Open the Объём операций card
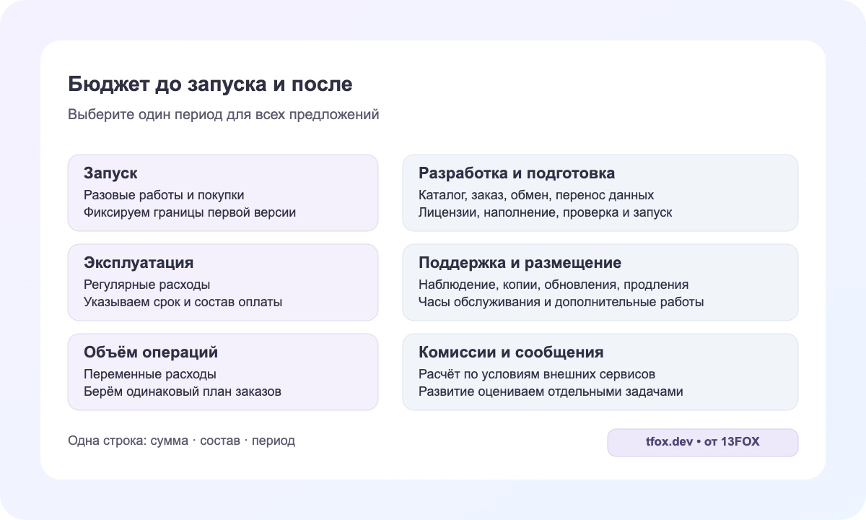Viewport: 866px width, 520px height. pos(223,372)
